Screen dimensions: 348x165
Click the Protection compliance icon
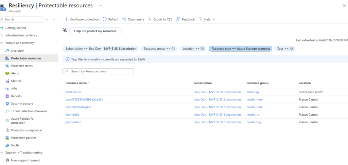click(7, 130)
